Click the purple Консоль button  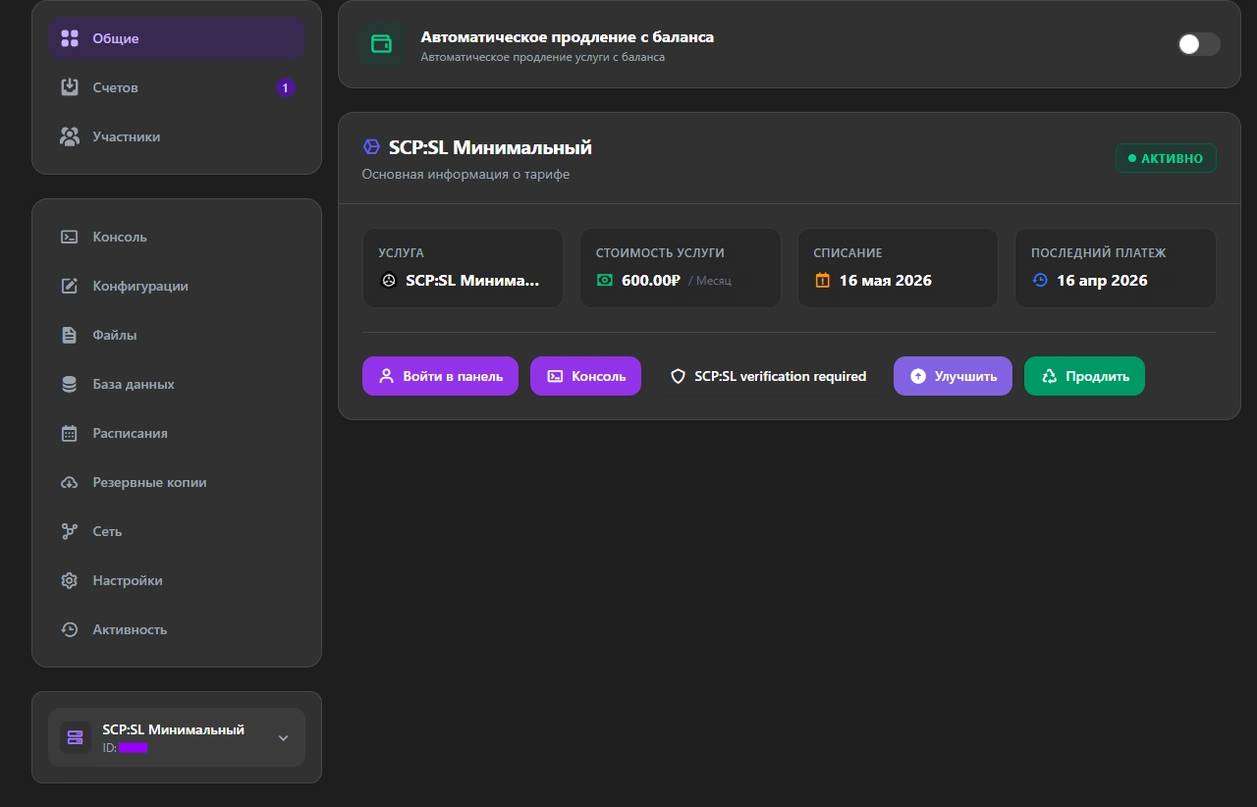pos(585,376)
